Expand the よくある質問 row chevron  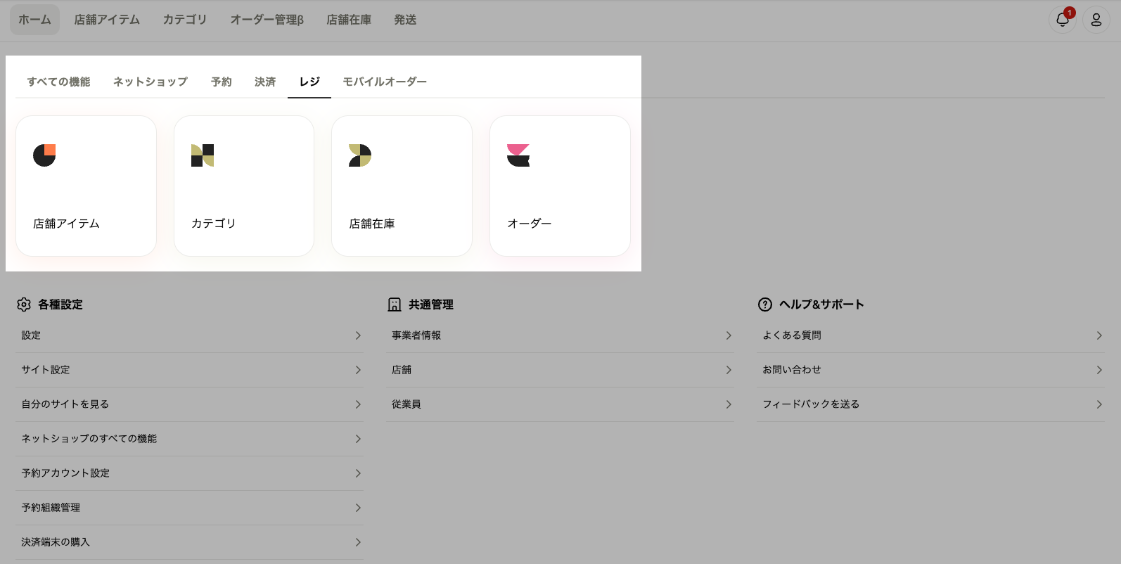(1099, 335)
